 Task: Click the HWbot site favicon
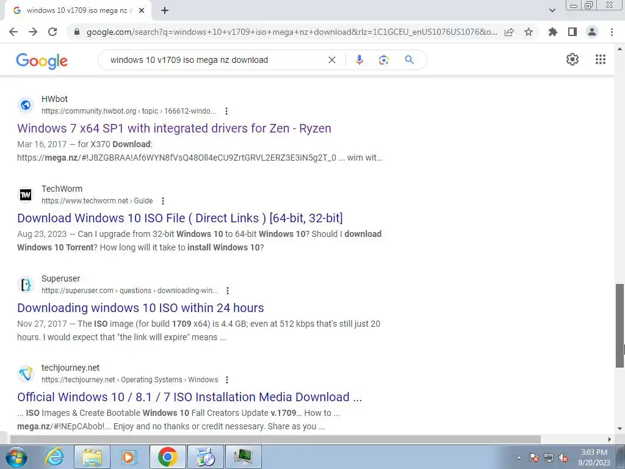click(26, 105)
